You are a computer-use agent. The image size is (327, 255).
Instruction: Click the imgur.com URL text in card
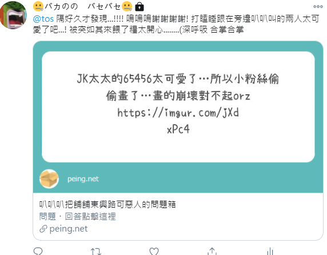click(178, 121)
